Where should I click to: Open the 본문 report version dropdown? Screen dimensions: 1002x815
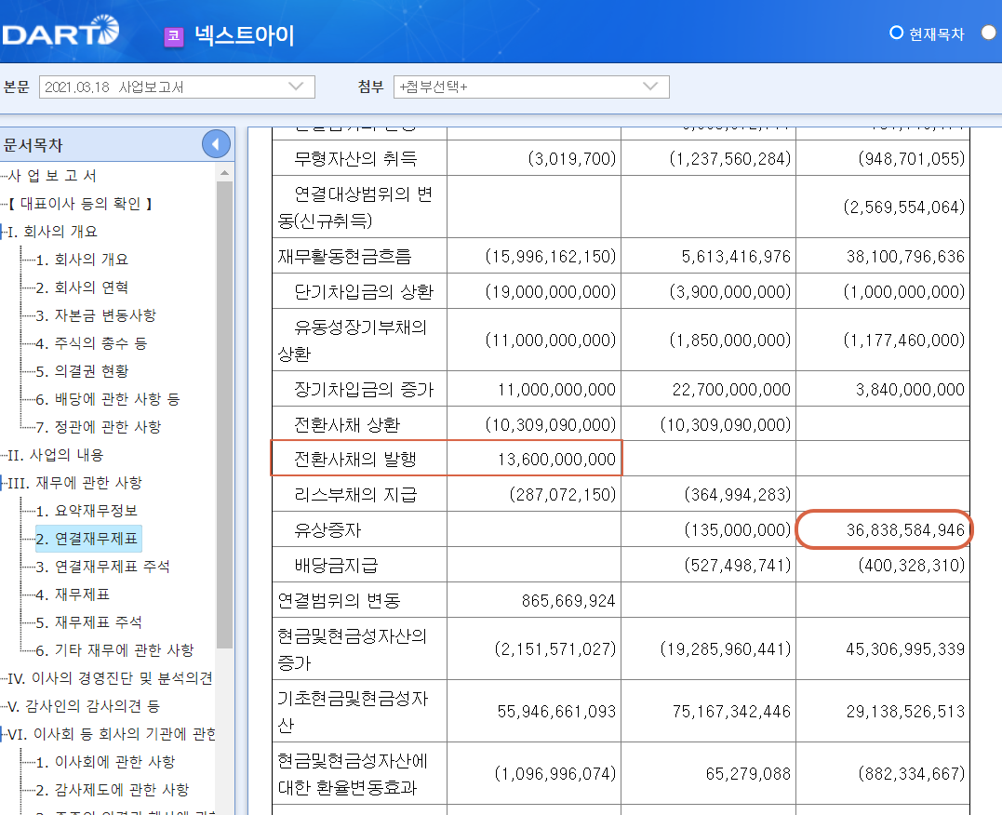coord(176,86)
